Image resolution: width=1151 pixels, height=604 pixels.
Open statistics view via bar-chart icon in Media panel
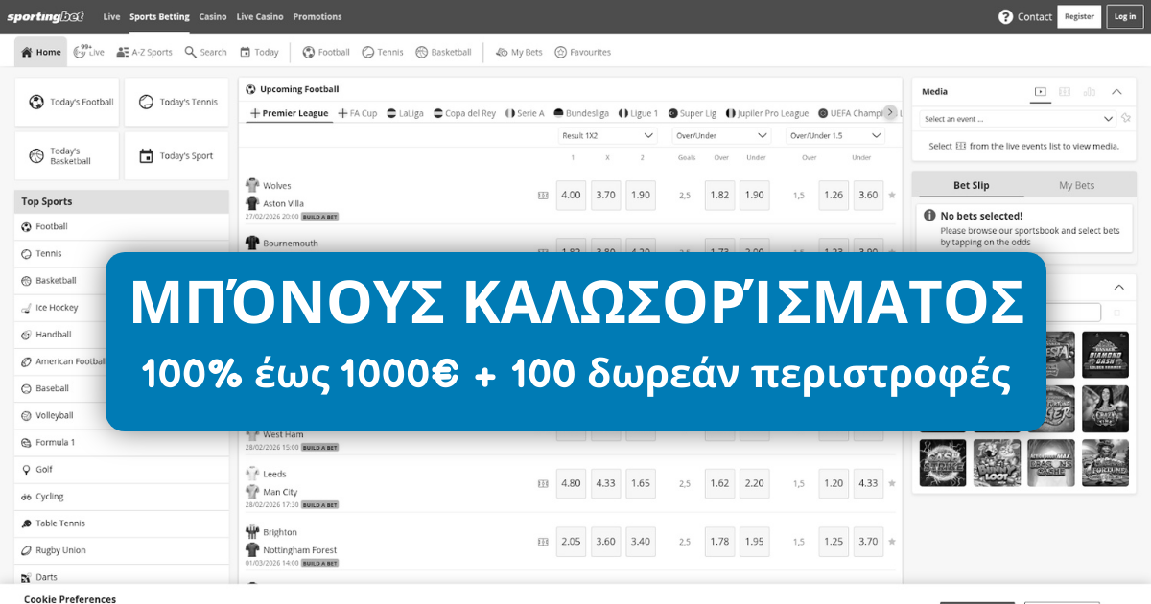[1088, 91]
